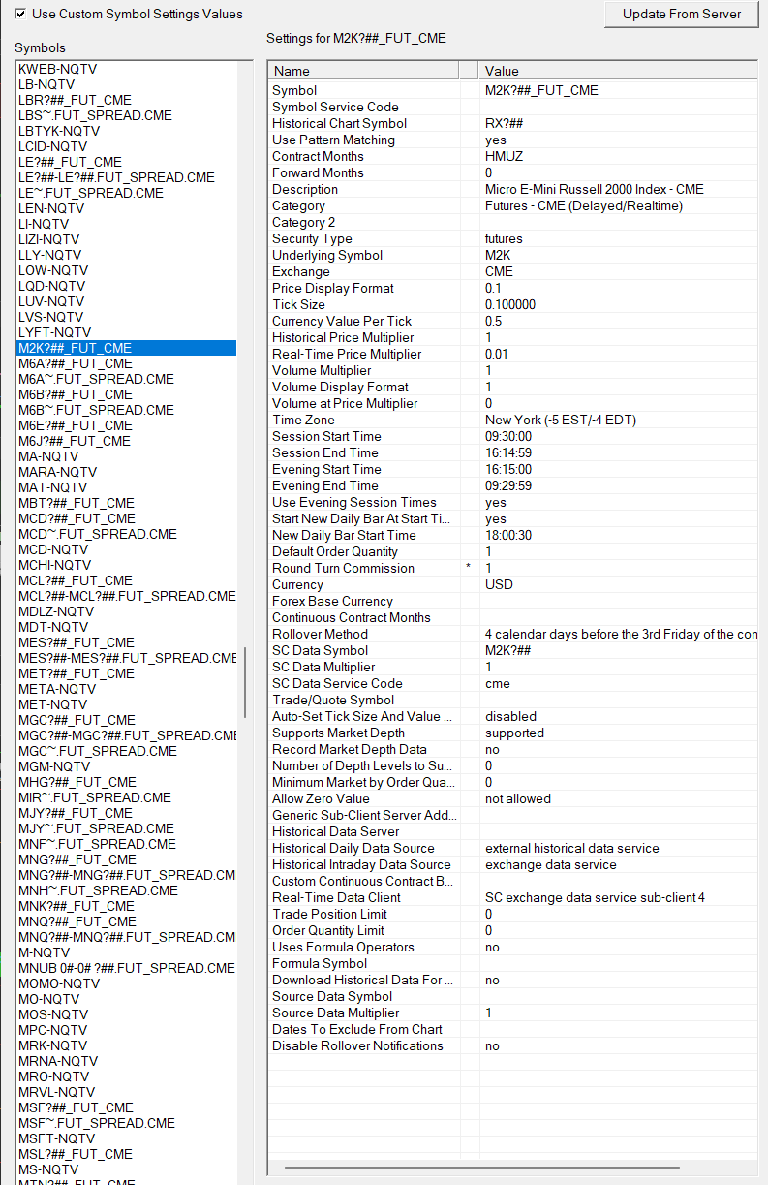
Task: Click the Update From Server button
Action: click(682, 14)
